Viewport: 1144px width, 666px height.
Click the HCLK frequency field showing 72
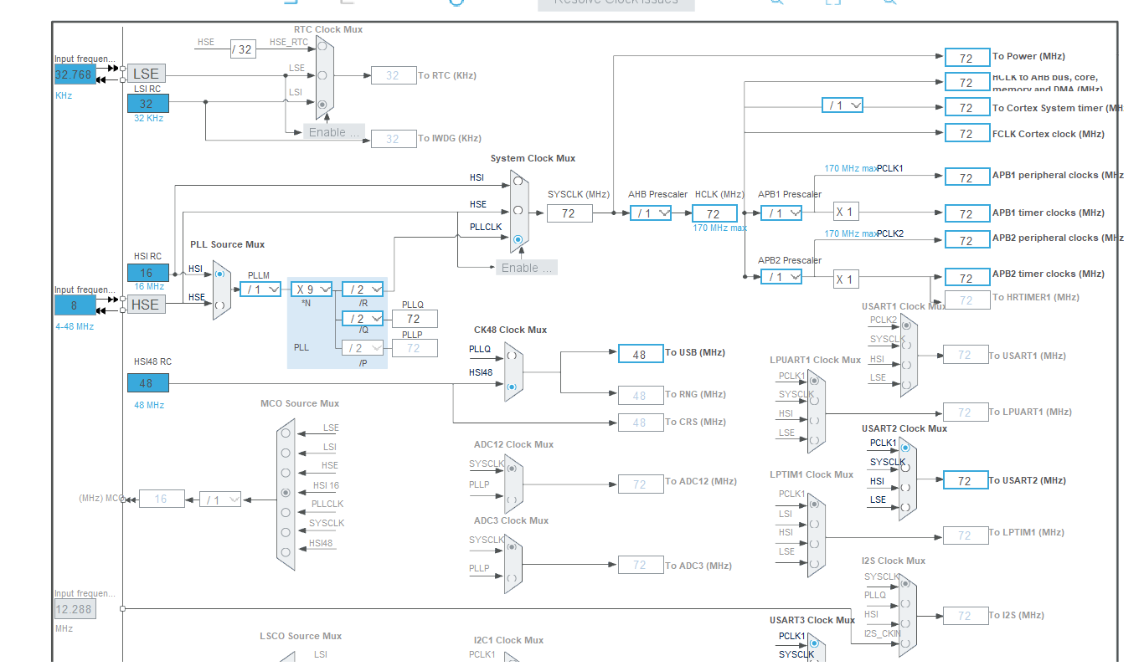(x=714, y=213)
